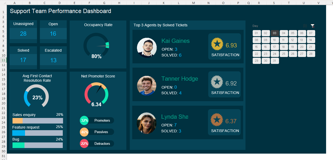The image size is (333, 160).
Task: Choose day 30 slicer button
Action: pyautogui.click(x=266, y=61)
